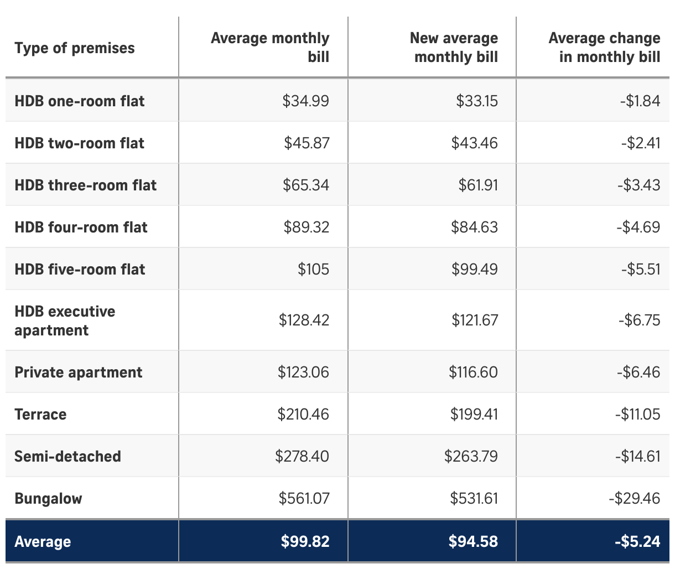The width and height of the screenshot is (675, 569).
Task: Select the -$5.24 overall average change
Action: point(637,541)
